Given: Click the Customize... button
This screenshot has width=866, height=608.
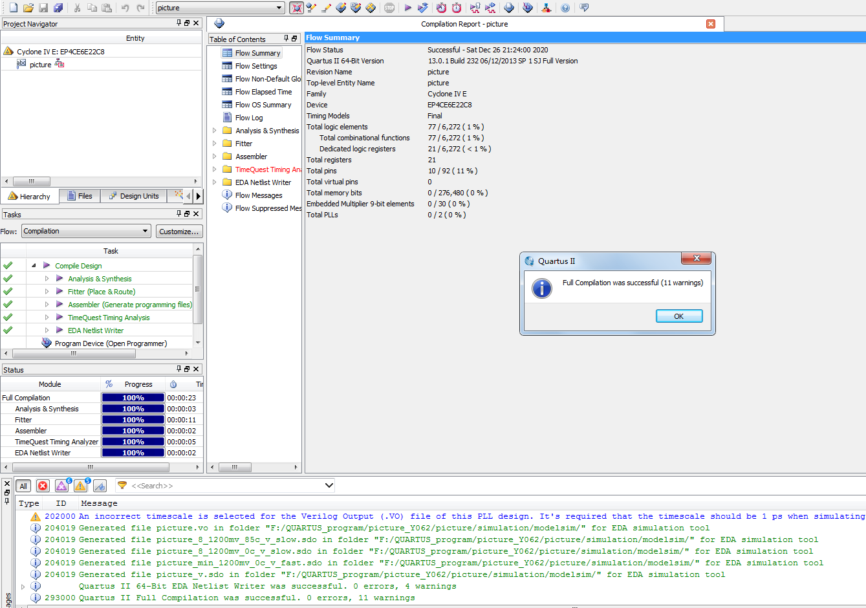Looking at the screenshot, I should tap(179, 232).
